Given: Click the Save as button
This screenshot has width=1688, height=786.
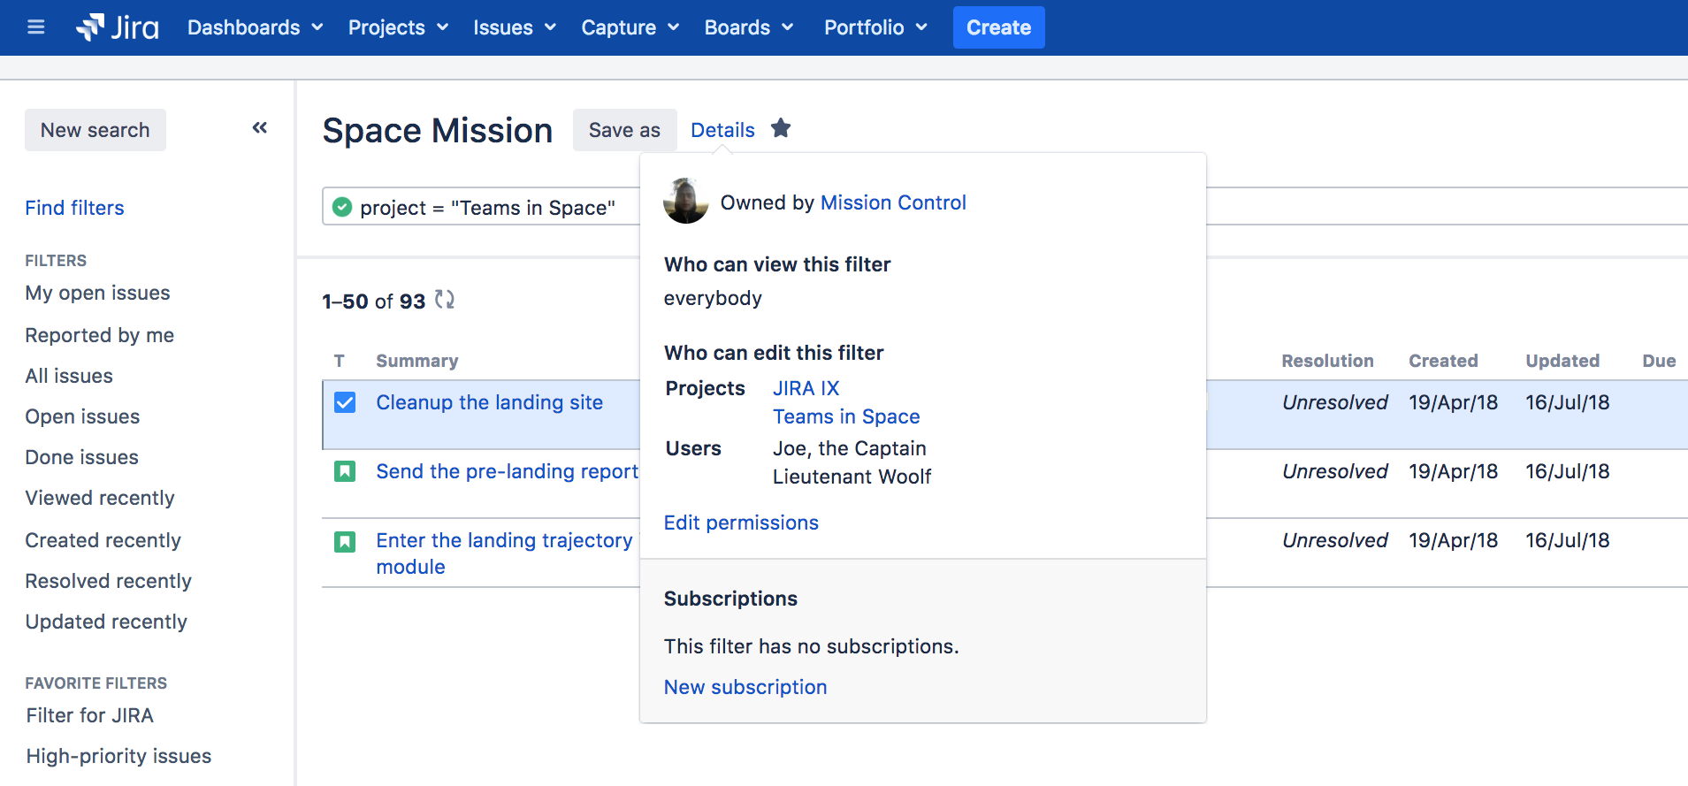Looking at the screenshot, I should [624, 130].
